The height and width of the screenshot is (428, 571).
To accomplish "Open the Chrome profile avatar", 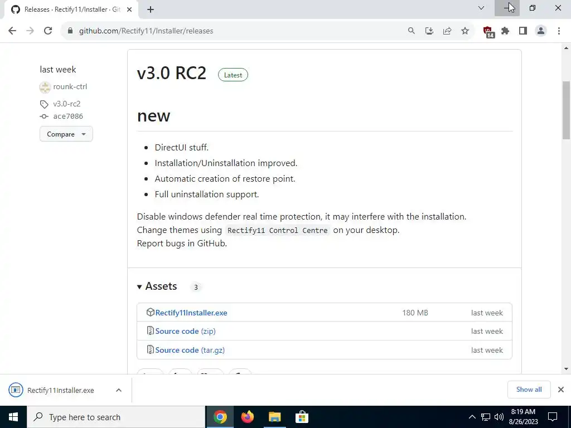I will click(x=541, y=31).
